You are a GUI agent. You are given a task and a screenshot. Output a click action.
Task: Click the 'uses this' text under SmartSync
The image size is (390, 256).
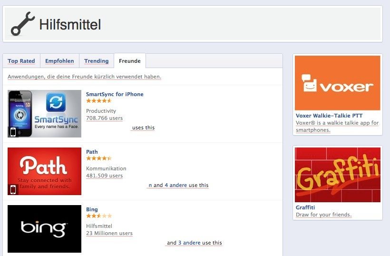click(x=143, y=128)
